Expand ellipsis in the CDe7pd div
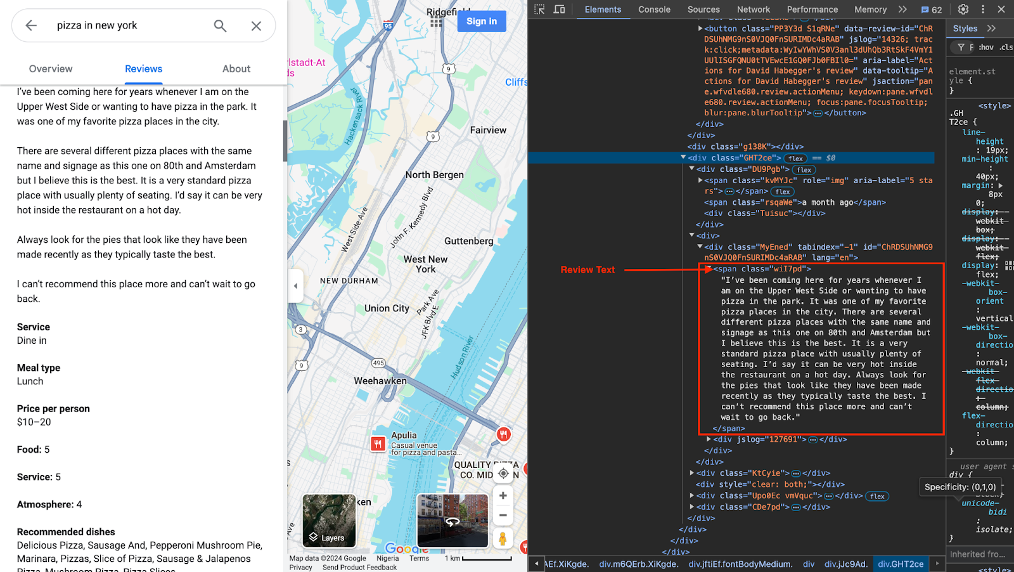This screenshot has width=1014, height=572. click(x=796, y=507)
